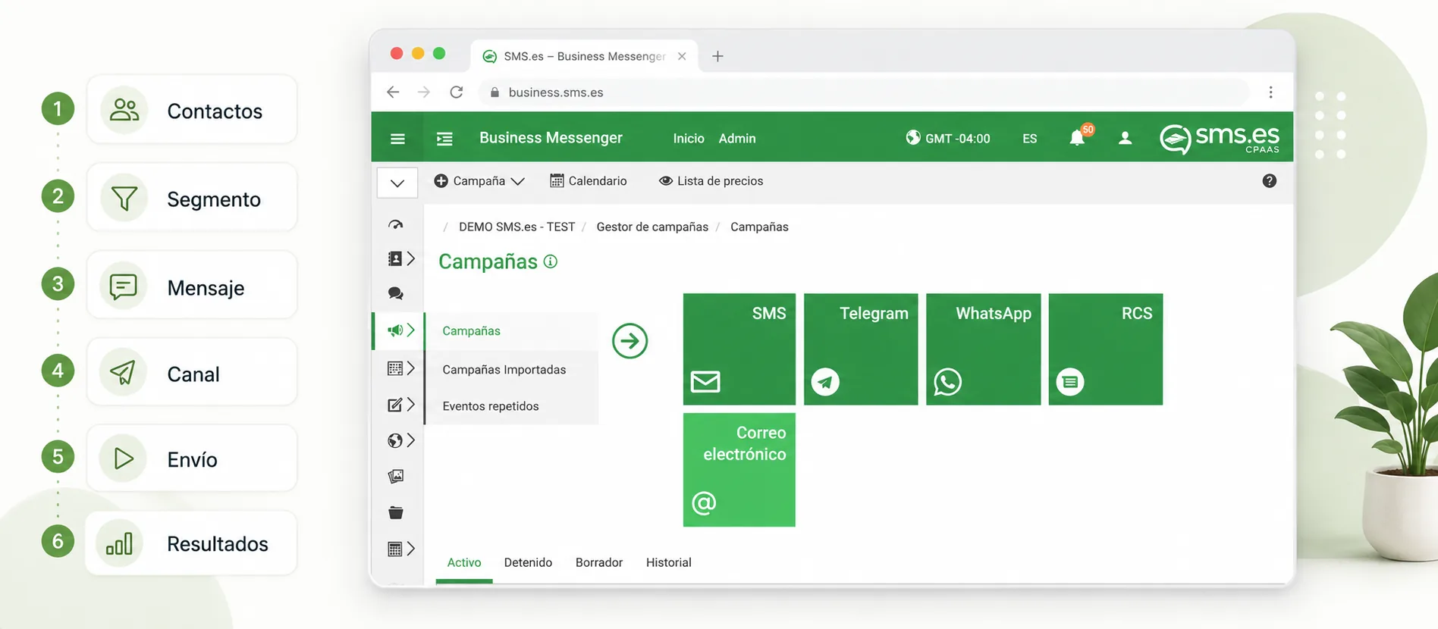Expand the keypad grid sidebar chevron
1438x629 pixels.
pyautogui.click(x=411, y=368)
